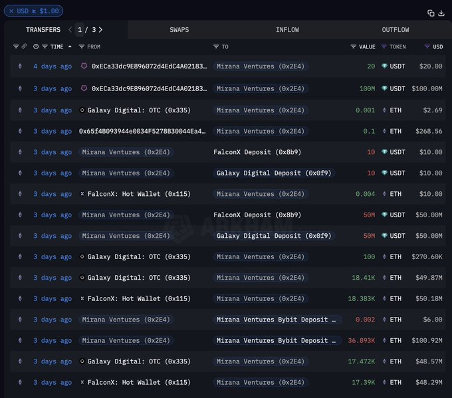Viewport: 452px width, 398px height.
Task: Open Galaxy Digital Deposit in 50M USDT row
Action: click(x=274, y=236)
